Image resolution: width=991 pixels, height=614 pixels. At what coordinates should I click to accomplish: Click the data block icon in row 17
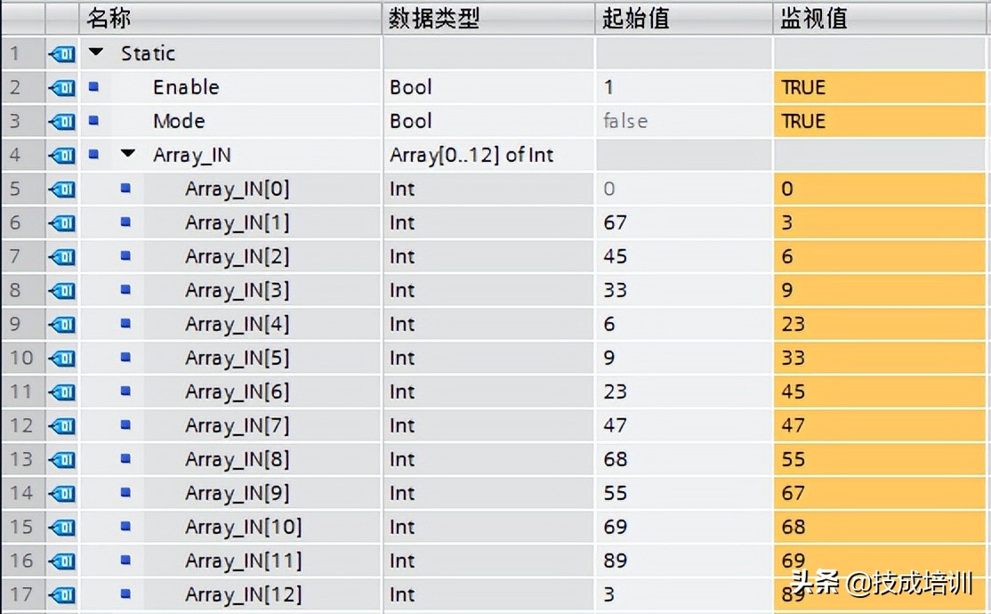62,594
